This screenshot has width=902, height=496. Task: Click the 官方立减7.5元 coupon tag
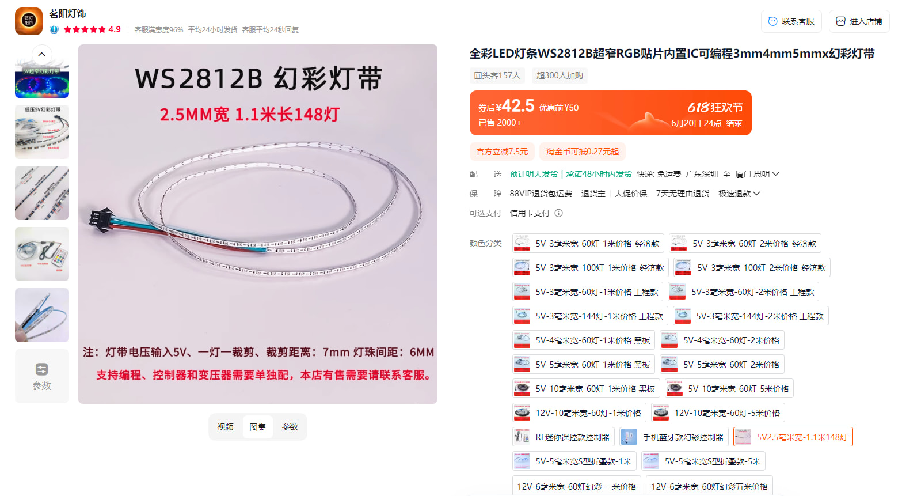[502, 152]
